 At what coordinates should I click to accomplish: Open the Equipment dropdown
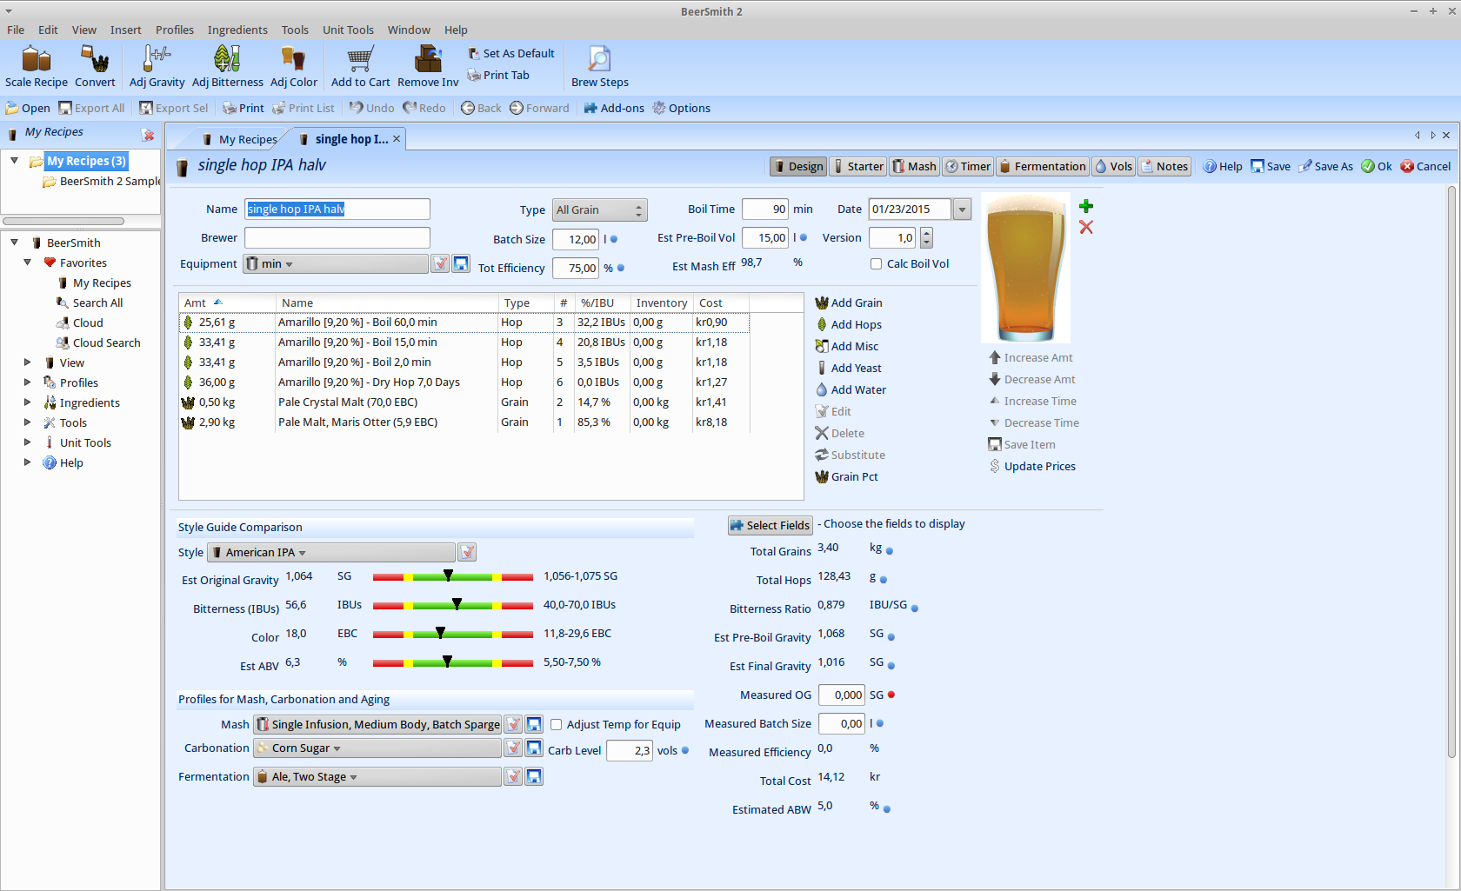(336, 263)
